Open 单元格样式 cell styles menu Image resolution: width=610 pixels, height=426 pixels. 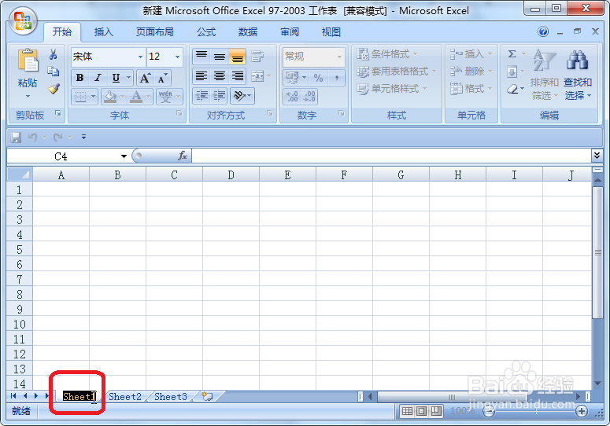coord(392,89)
